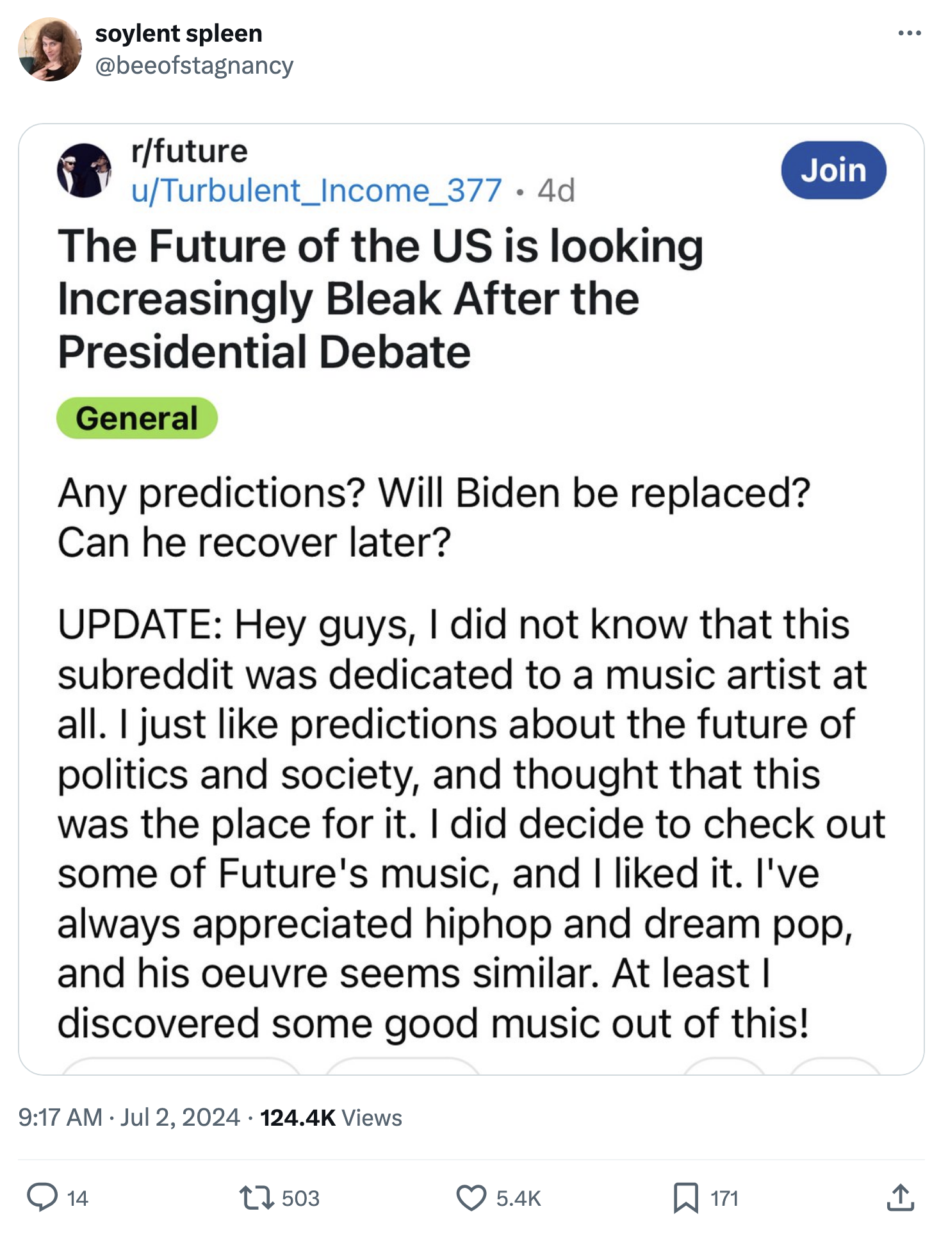Open the u/Turbulent_Income_377 user link
This screenshot has width=948, height=1234.
click(x=316, y=190)
